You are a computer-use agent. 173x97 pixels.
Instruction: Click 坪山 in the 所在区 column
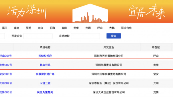156,56
